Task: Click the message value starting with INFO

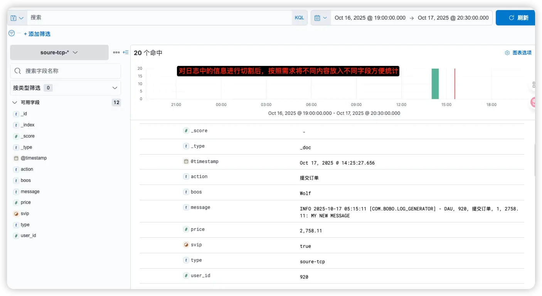Action: tap(409, 212)
